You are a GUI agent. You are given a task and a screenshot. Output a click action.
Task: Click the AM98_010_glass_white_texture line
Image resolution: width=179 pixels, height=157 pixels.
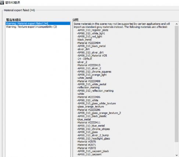[97, 103]
